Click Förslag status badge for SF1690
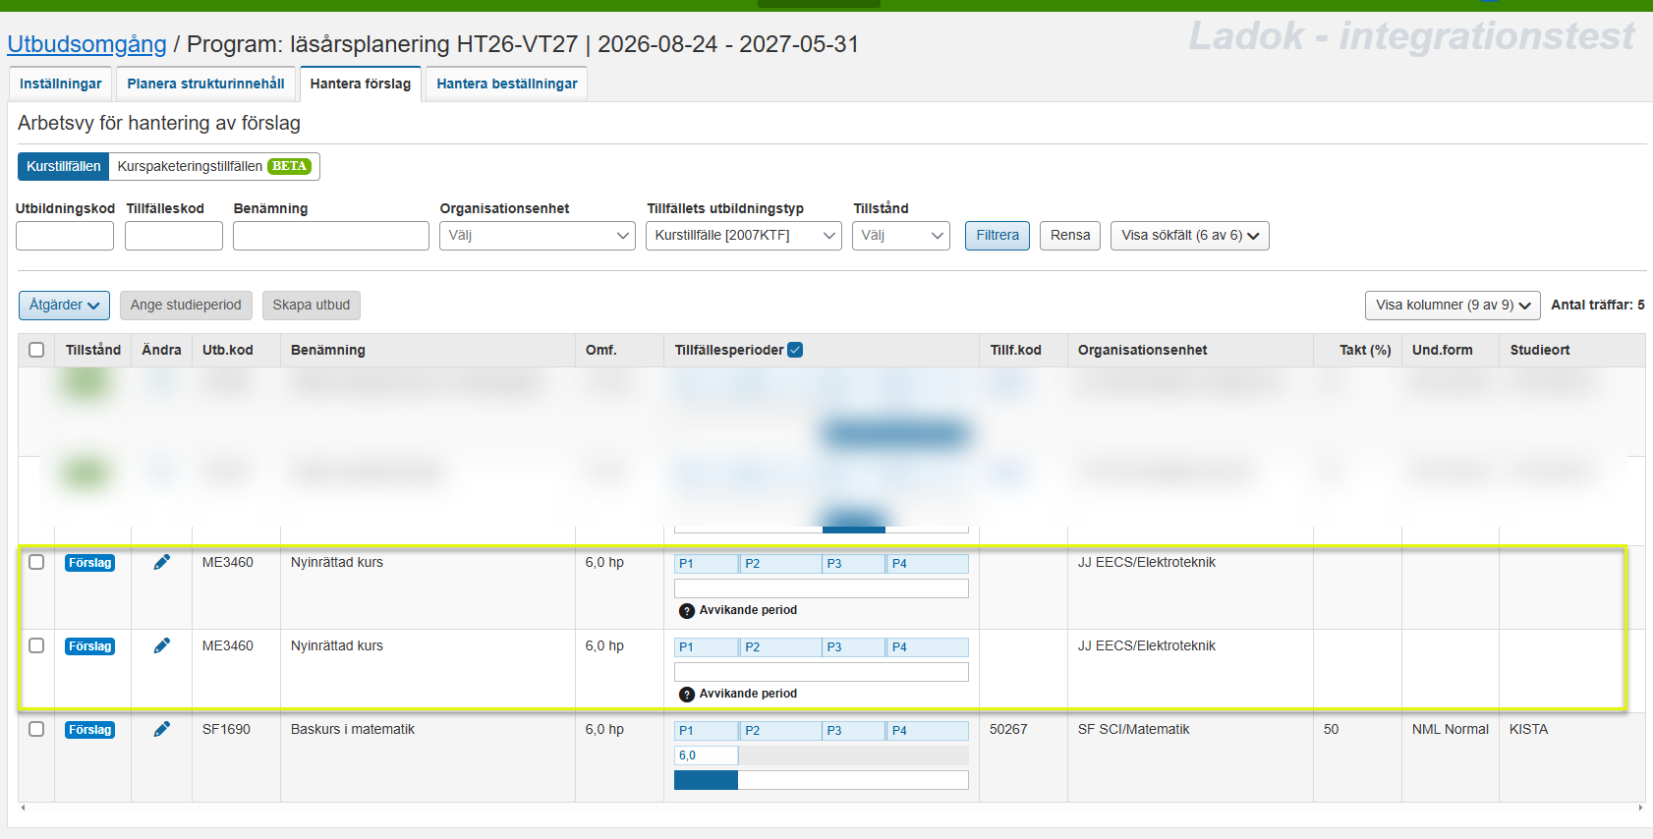1653x839 pixels. tap(89, 730)
